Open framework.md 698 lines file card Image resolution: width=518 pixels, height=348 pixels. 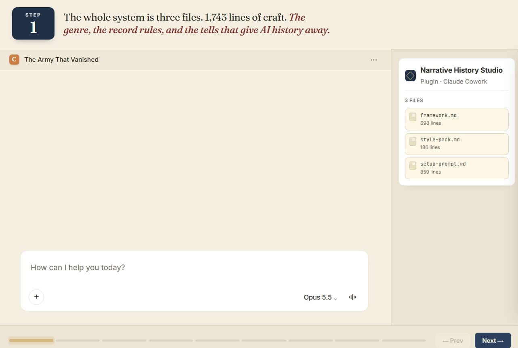click(x=457, y=119)
